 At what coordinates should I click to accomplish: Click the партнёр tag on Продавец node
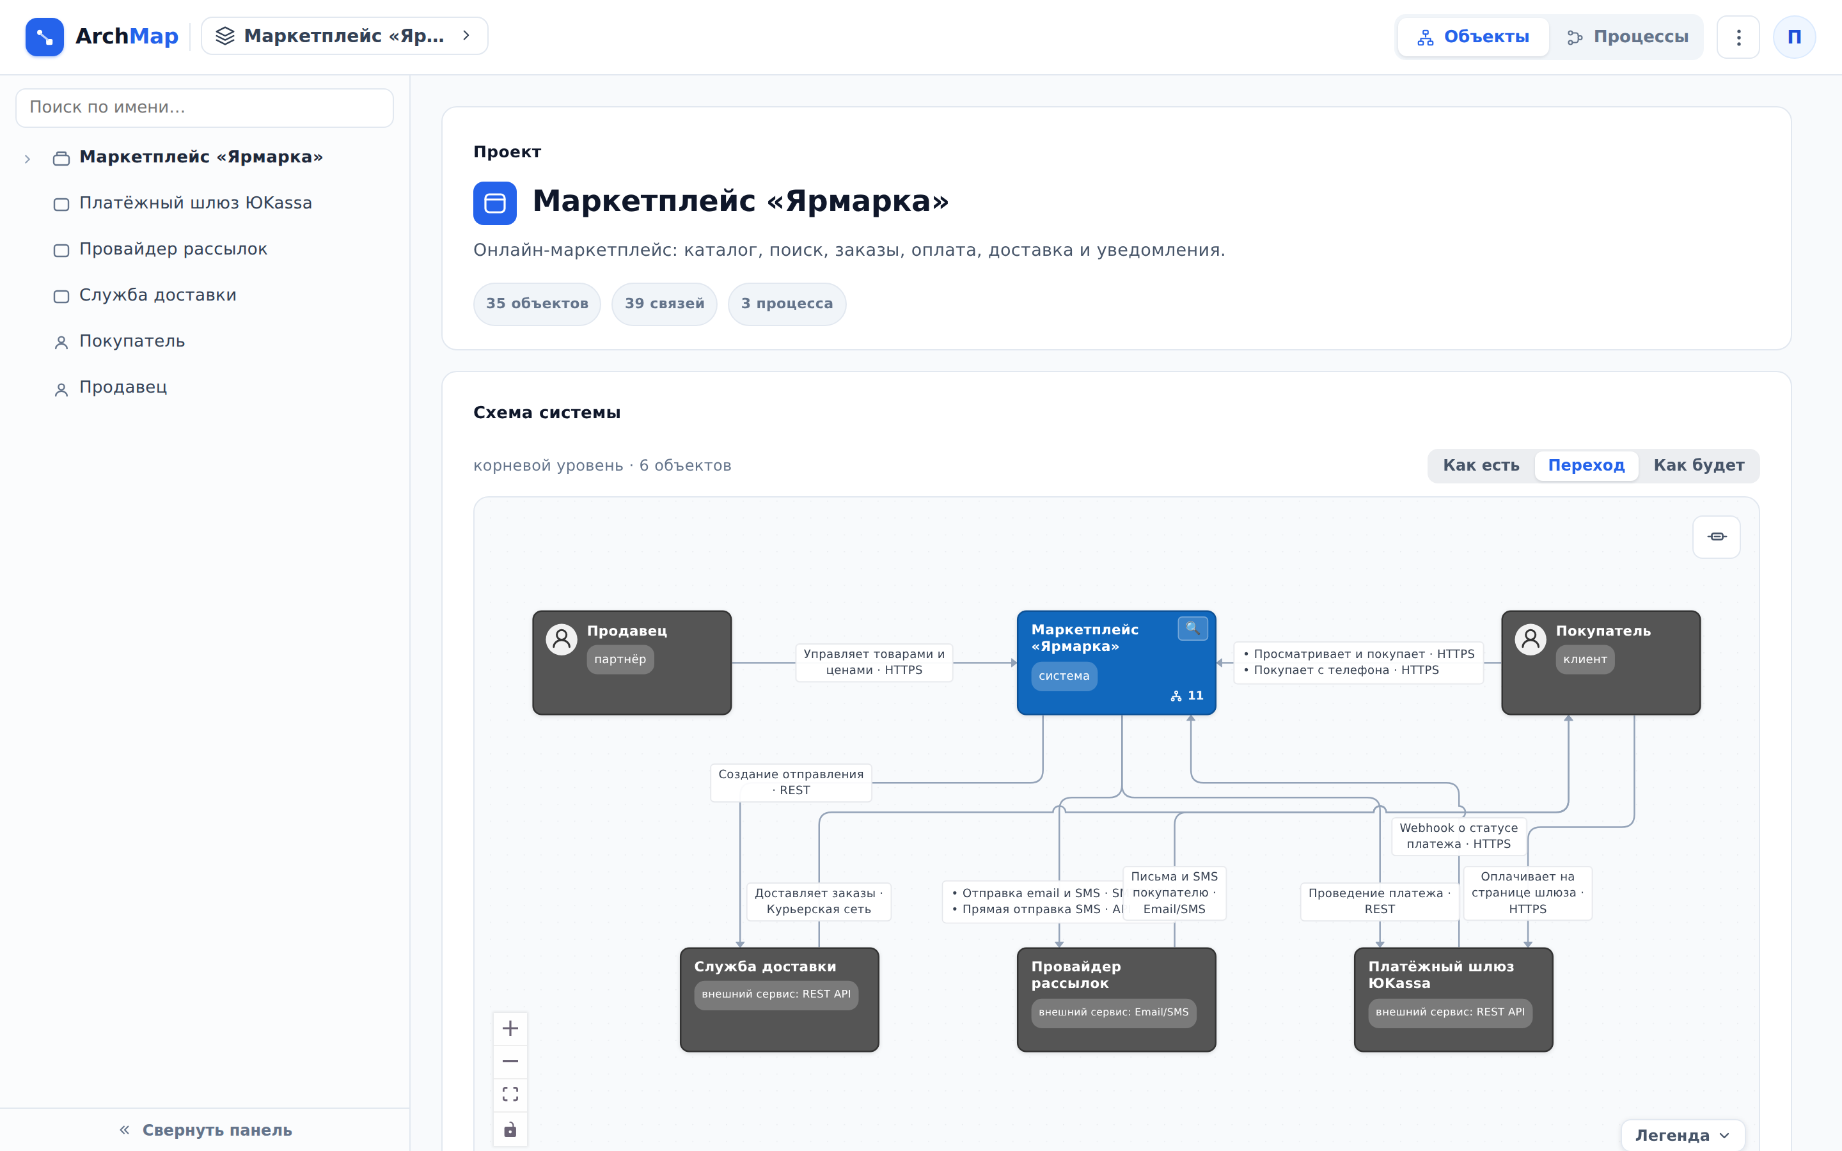tap(620, 659)
